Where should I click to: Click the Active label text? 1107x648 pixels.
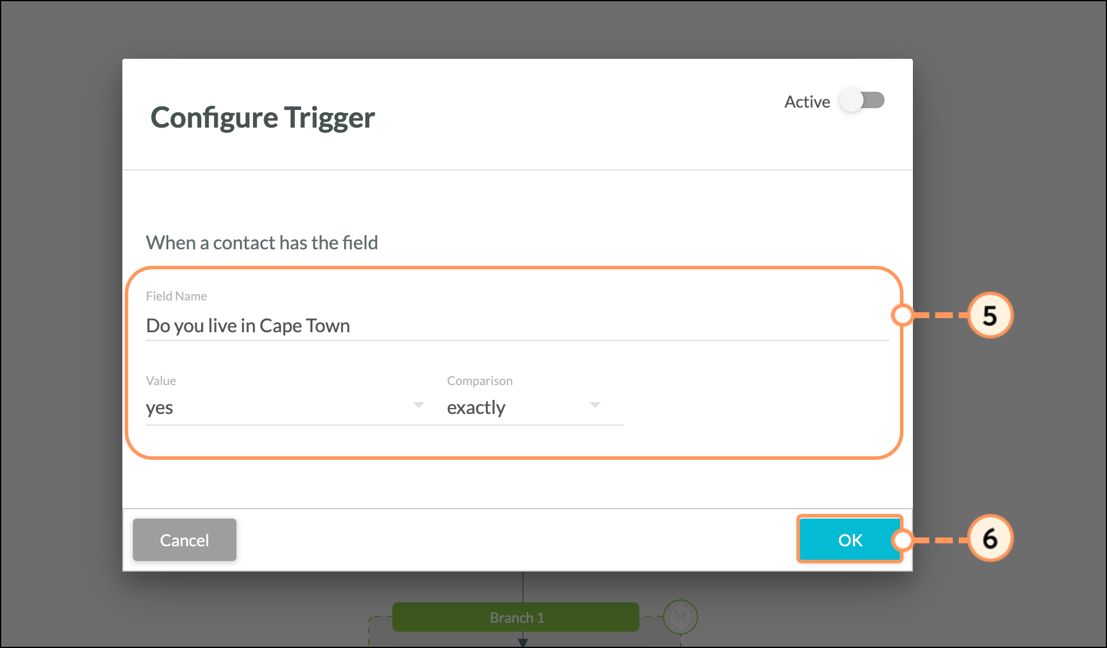pos(807,102)
